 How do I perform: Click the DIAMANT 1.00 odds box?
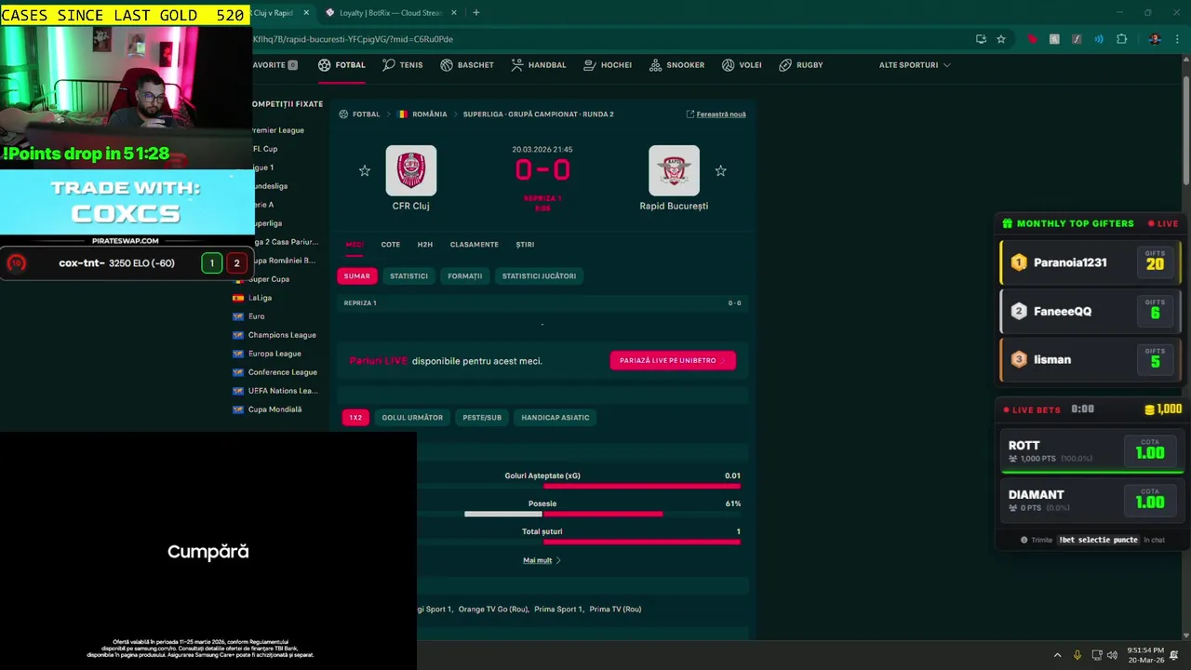click(1150, 502)
